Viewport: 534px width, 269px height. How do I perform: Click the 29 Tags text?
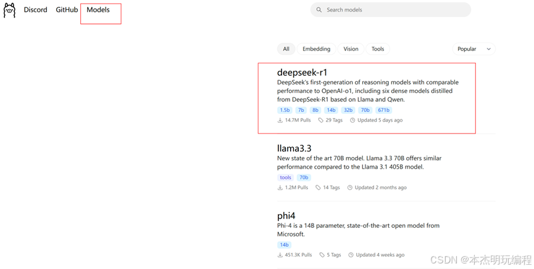coord(334,120)
